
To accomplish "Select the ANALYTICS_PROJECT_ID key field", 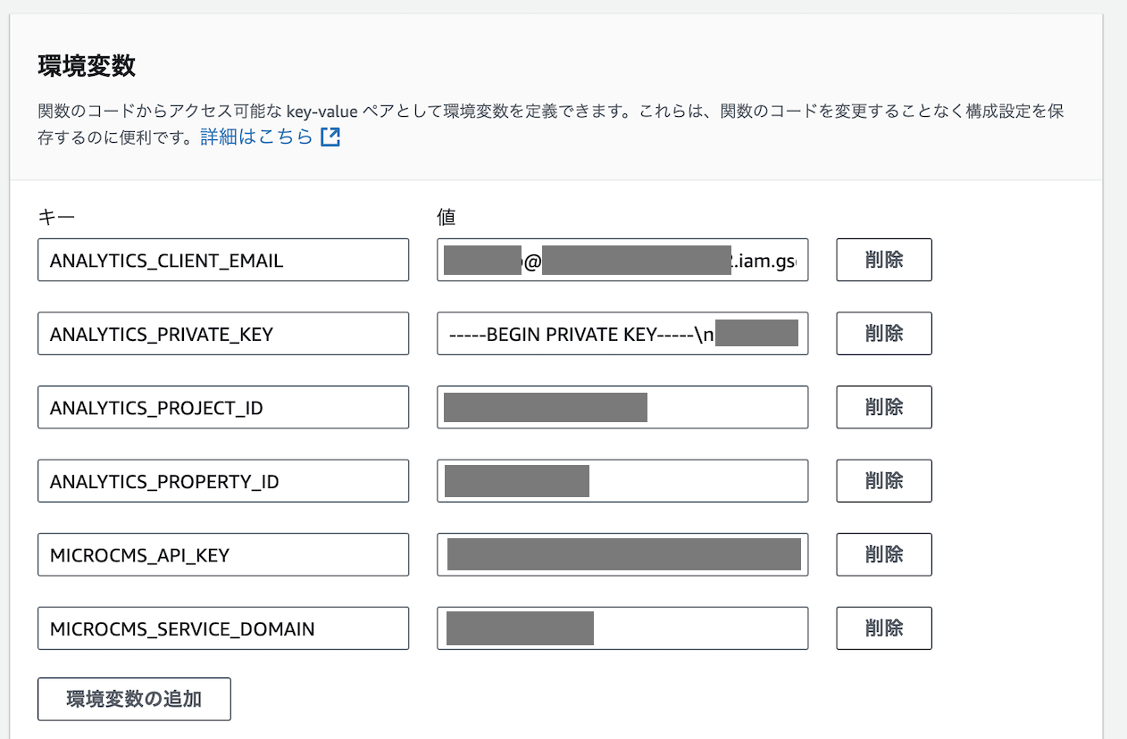I will [x=223, y=407].
